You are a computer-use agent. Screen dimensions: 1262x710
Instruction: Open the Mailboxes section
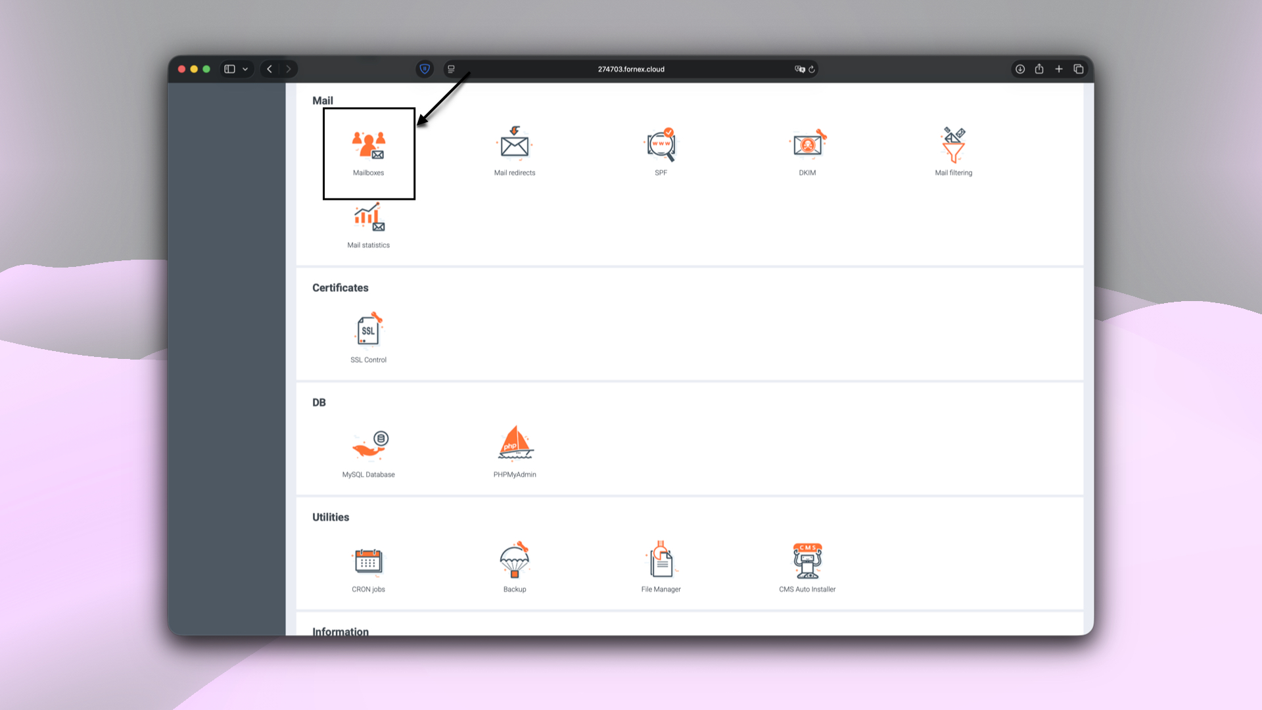[368, 153]
